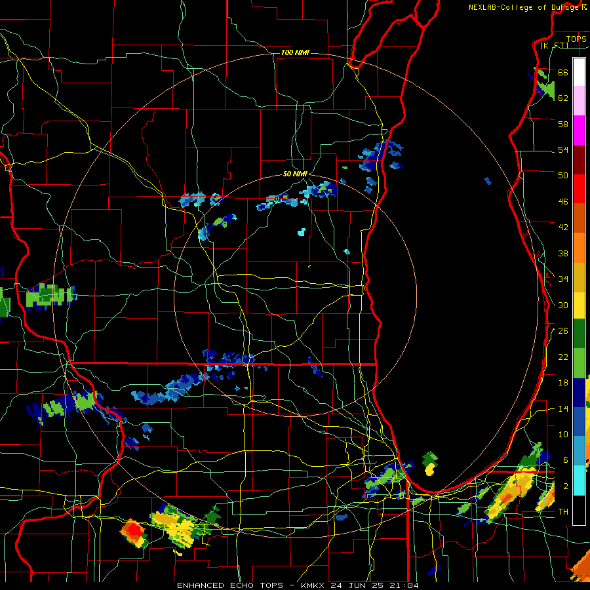Click 'ENHANCED ECHO TOPS' caption text
This screenshot has width=590, height=590.
click(x=230, y=585)
